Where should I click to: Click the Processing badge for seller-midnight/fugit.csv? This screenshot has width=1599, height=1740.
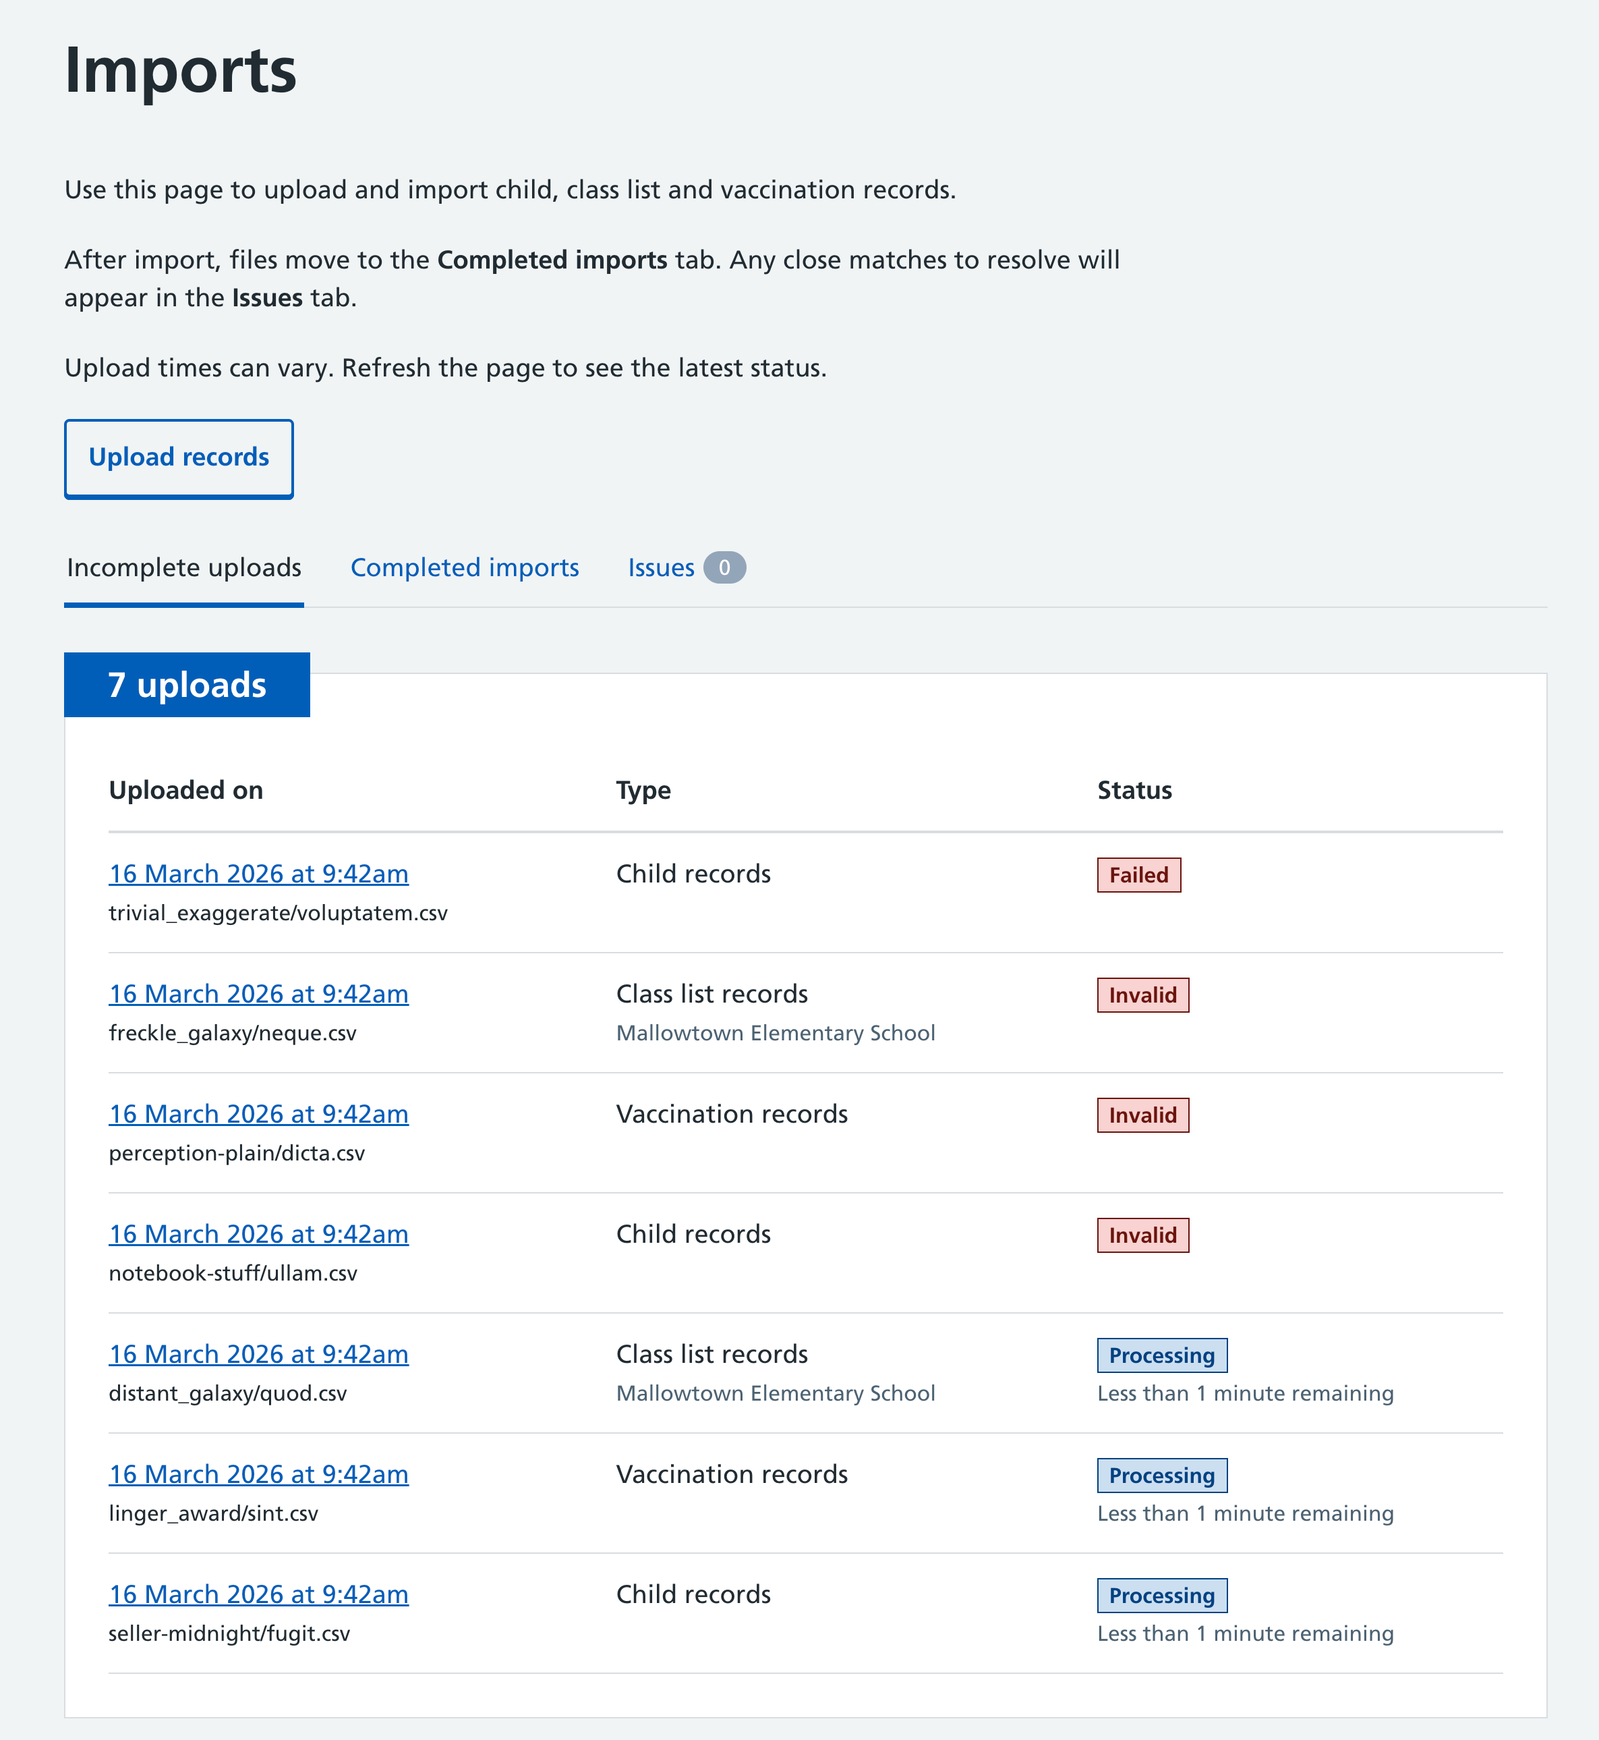[x=1162, y=1596]
